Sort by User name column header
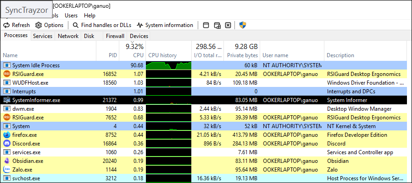The width and height of the screenshot is (412, 183). pos(292,51)
